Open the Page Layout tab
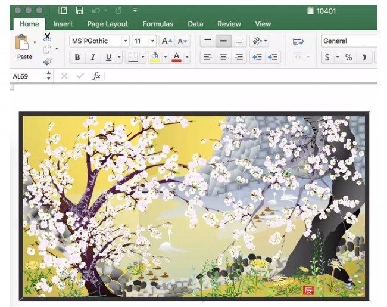 click(x=108, y=24)
